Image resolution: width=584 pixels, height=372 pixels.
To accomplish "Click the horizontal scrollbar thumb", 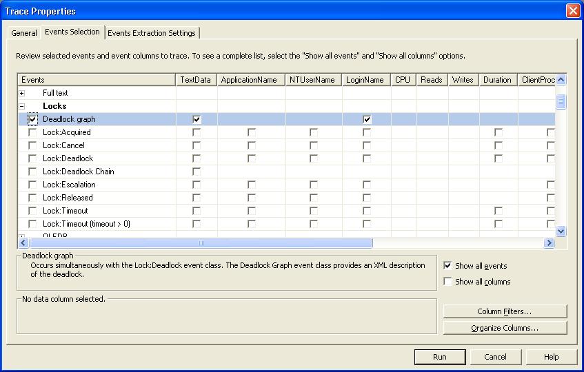I will 201,243.
